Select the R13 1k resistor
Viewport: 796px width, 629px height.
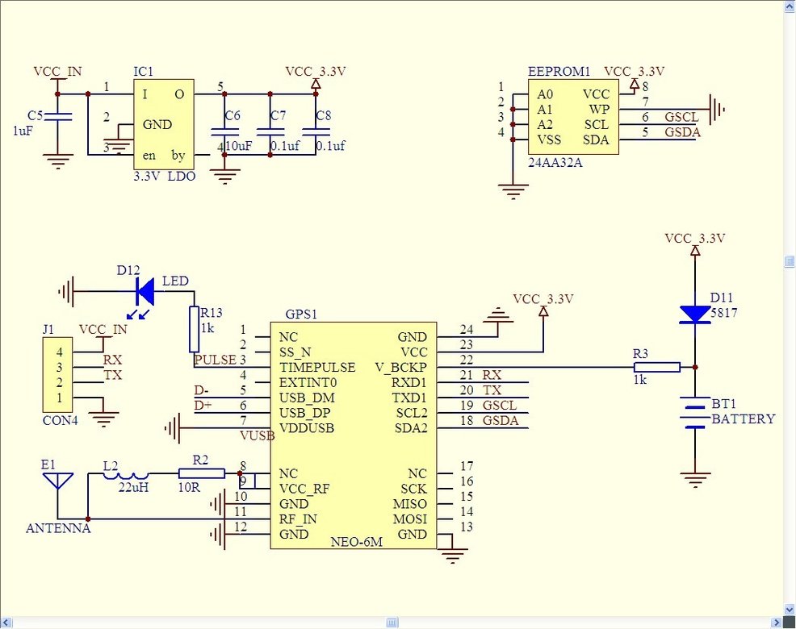(194, 329)
